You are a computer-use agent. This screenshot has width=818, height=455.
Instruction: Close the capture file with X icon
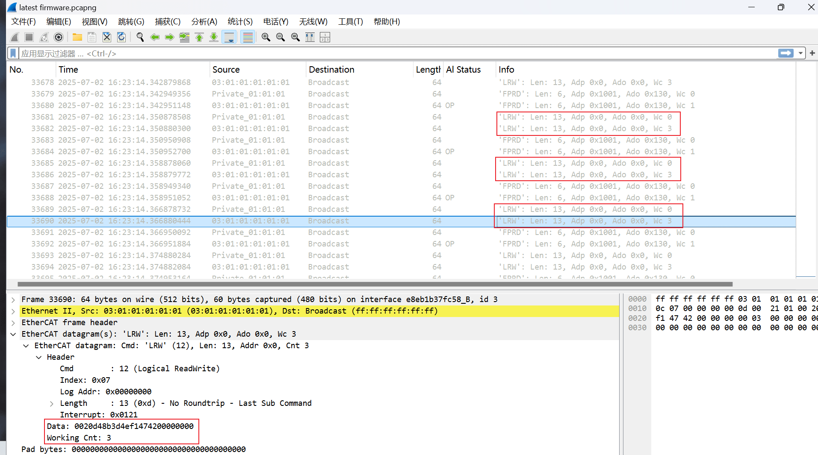[x=107, y=37]
